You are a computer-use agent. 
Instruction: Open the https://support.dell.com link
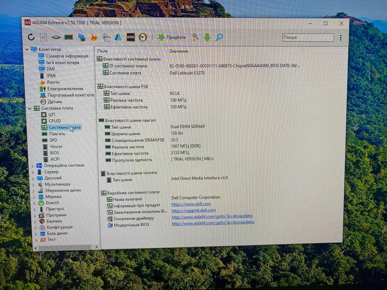point(193,210)
